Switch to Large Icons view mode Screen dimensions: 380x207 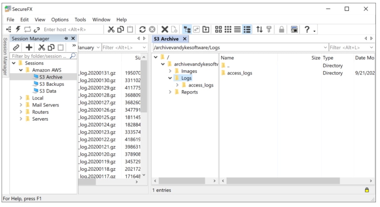219,29
